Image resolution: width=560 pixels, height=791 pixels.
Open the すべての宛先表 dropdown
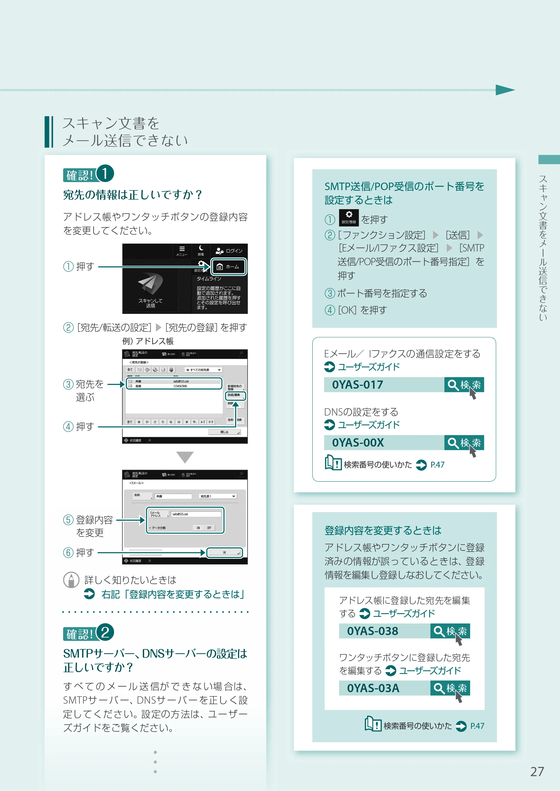click(x=204, y=370)
